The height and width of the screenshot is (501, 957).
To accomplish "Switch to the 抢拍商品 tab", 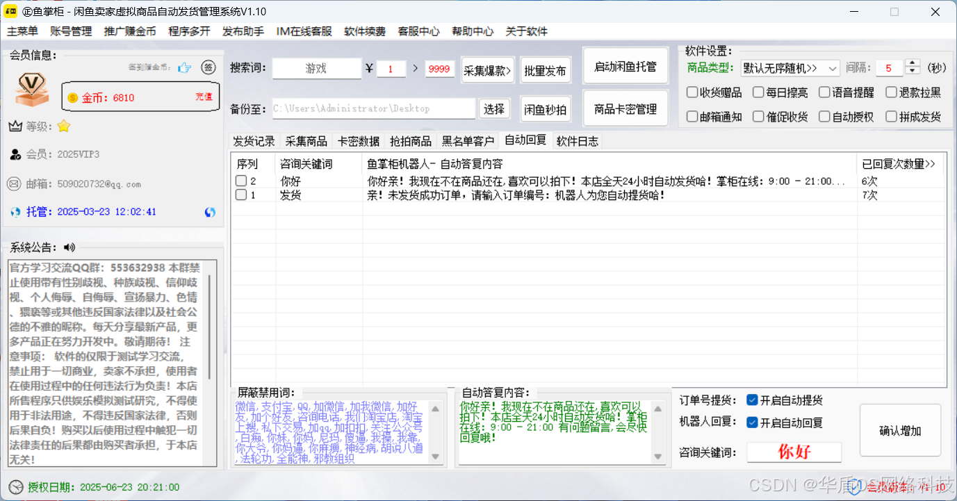I will coord(411,141).
